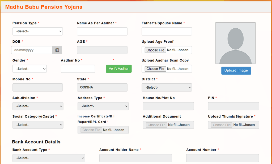Click the Income Certificate/R.I Report/BPL Card label

click(x=96, y=119)
